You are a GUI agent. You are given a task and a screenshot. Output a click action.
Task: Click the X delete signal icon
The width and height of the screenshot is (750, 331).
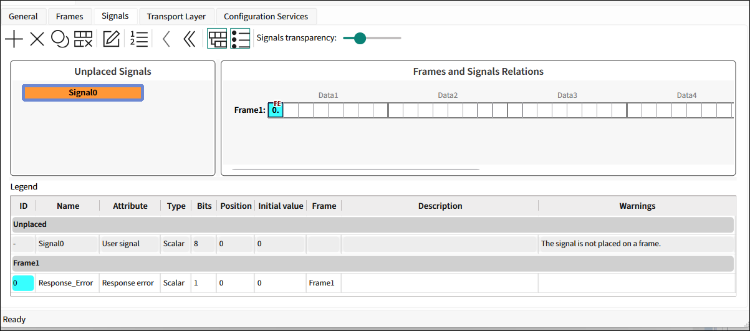(37, 39)
